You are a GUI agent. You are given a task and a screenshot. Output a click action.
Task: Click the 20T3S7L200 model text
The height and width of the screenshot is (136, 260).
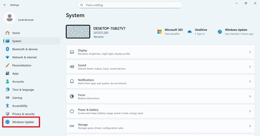pos(101,33)
